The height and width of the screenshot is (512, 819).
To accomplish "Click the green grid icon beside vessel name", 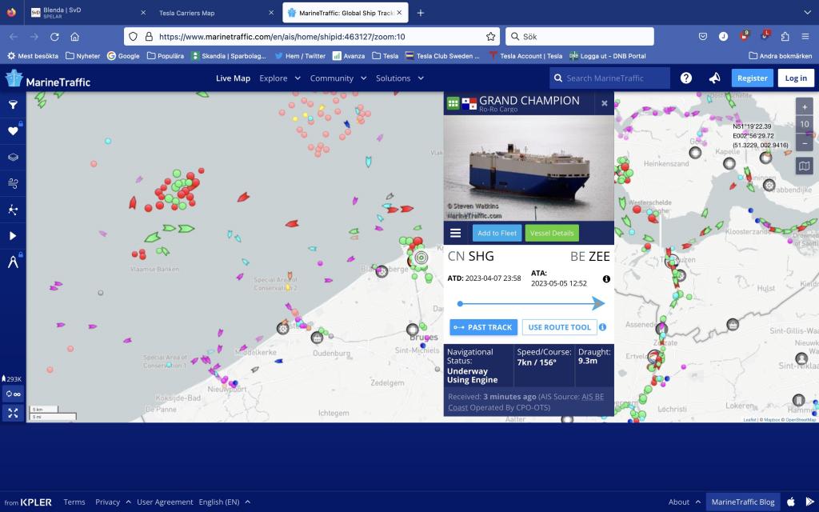I will [453, 103].
